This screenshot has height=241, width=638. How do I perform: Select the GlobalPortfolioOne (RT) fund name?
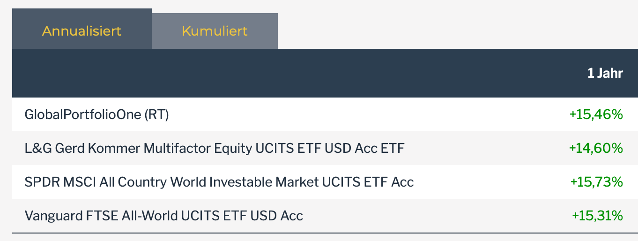coord(96,114)
